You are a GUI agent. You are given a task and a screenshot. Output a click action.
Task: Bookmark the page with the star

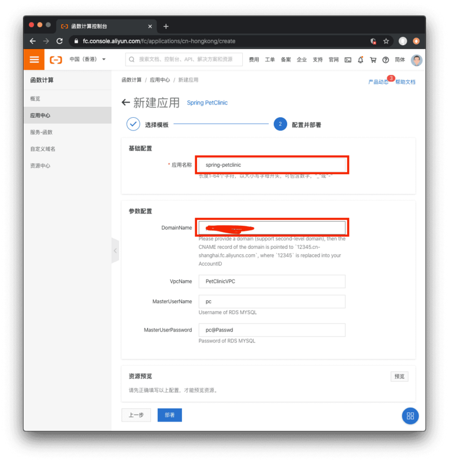pyautogui.click(x=386, y=41)
